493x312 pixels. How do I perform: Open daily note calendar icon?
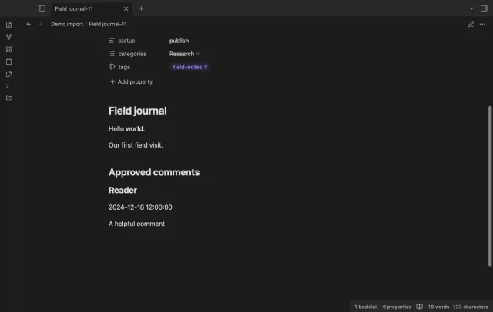[8, 61]
